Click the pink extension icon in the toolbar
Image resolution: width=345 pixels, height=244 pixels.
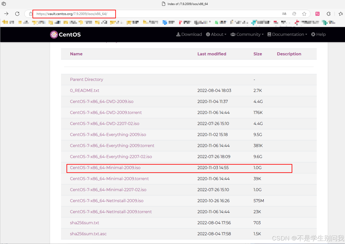[317, 14]
